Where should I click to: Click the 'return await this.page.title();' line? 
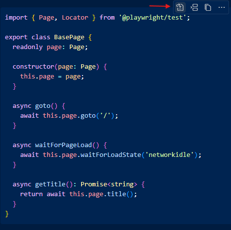[79, 194]
